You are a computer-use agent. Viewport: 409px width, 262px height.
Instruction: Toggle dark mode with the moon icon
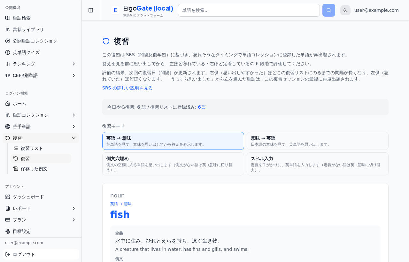[x=345, y=10]
